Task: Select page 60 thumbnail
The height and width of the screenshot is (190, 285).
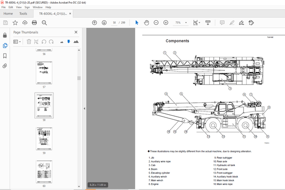Action: [44, 172]
